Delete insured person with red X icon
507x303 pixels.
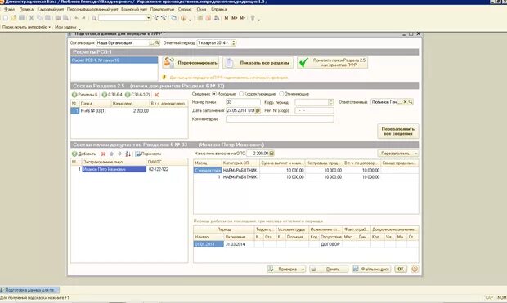[x=103, y=154]
